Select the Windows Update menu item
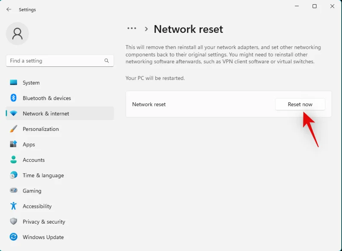This screenshot has height=251, width=342. pos(43,237)
